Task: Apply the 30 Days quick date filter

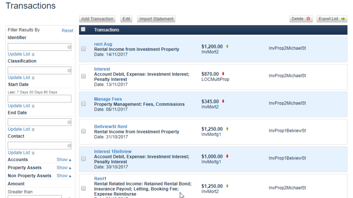Action: pos(34,92)
